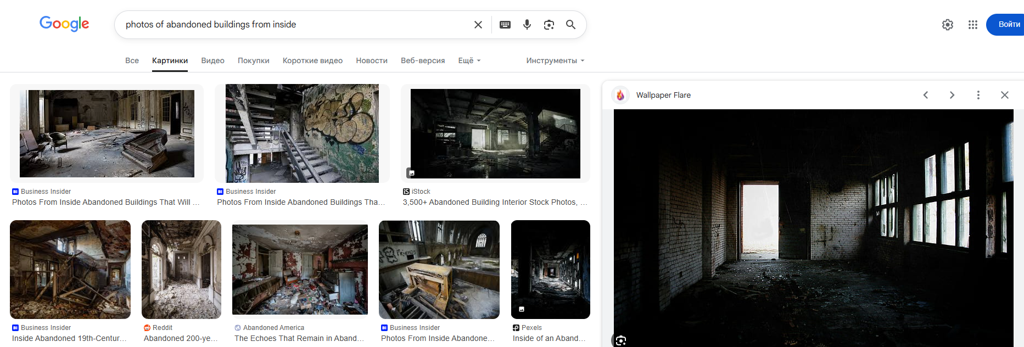Click the Wallpaper Flare flame favicon
This screenshot has width=1024, height=347.
tap(620, 95)
